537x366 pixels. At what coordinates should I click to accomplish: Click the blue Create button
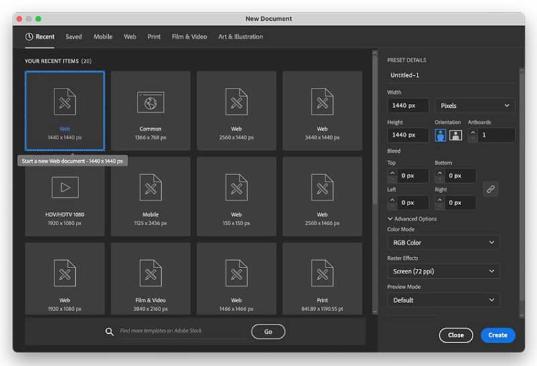coord(497,335)
